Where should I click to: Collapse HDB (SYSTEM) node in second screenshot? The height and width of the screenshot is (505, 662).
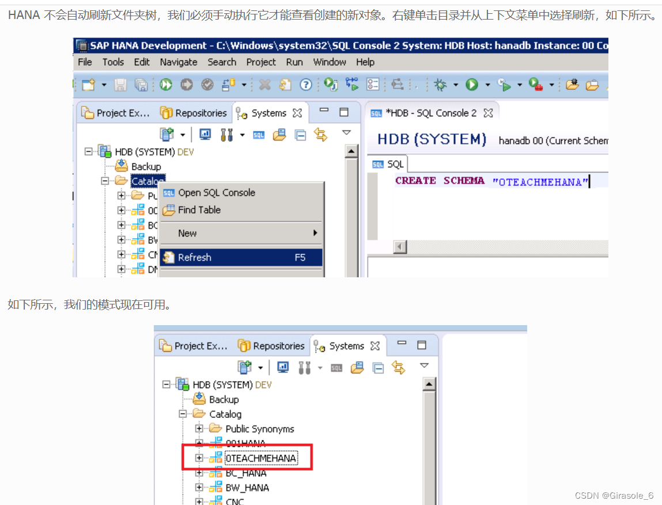coord(166,384)
